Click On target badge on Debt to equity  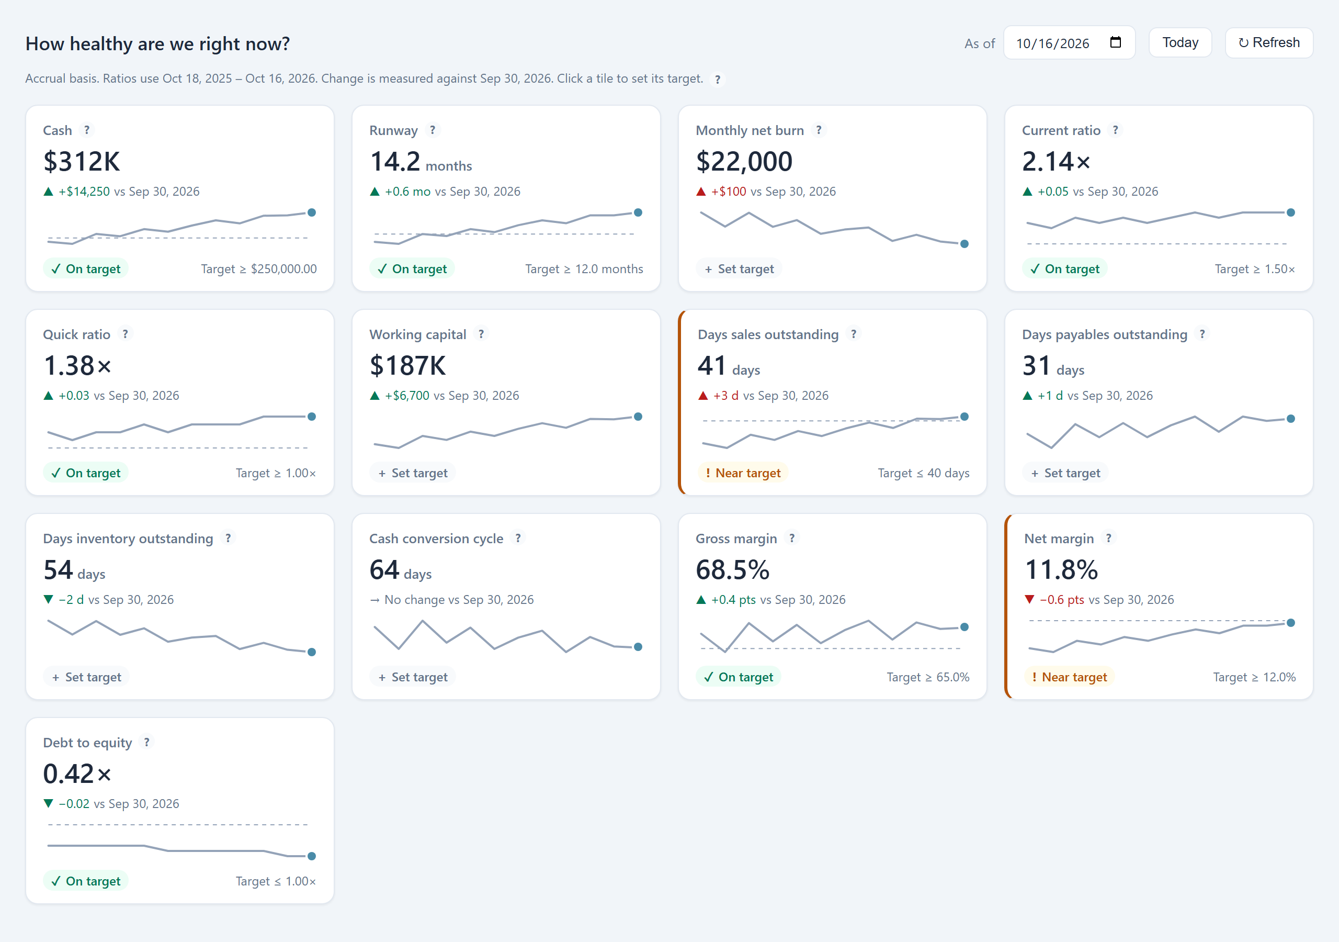pyautogui.click(x=86, y=881)
